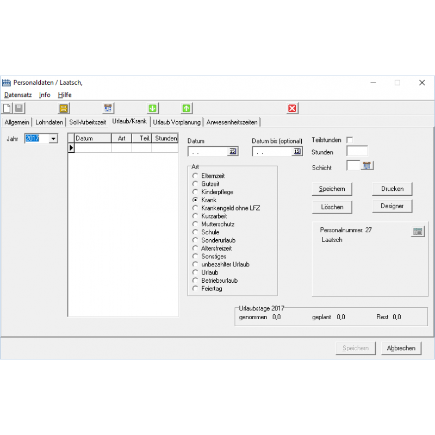Expand the Jahr dropdown
Image resolution: width=435 pixels, height=435 pixels.
[x=53, y=139]
